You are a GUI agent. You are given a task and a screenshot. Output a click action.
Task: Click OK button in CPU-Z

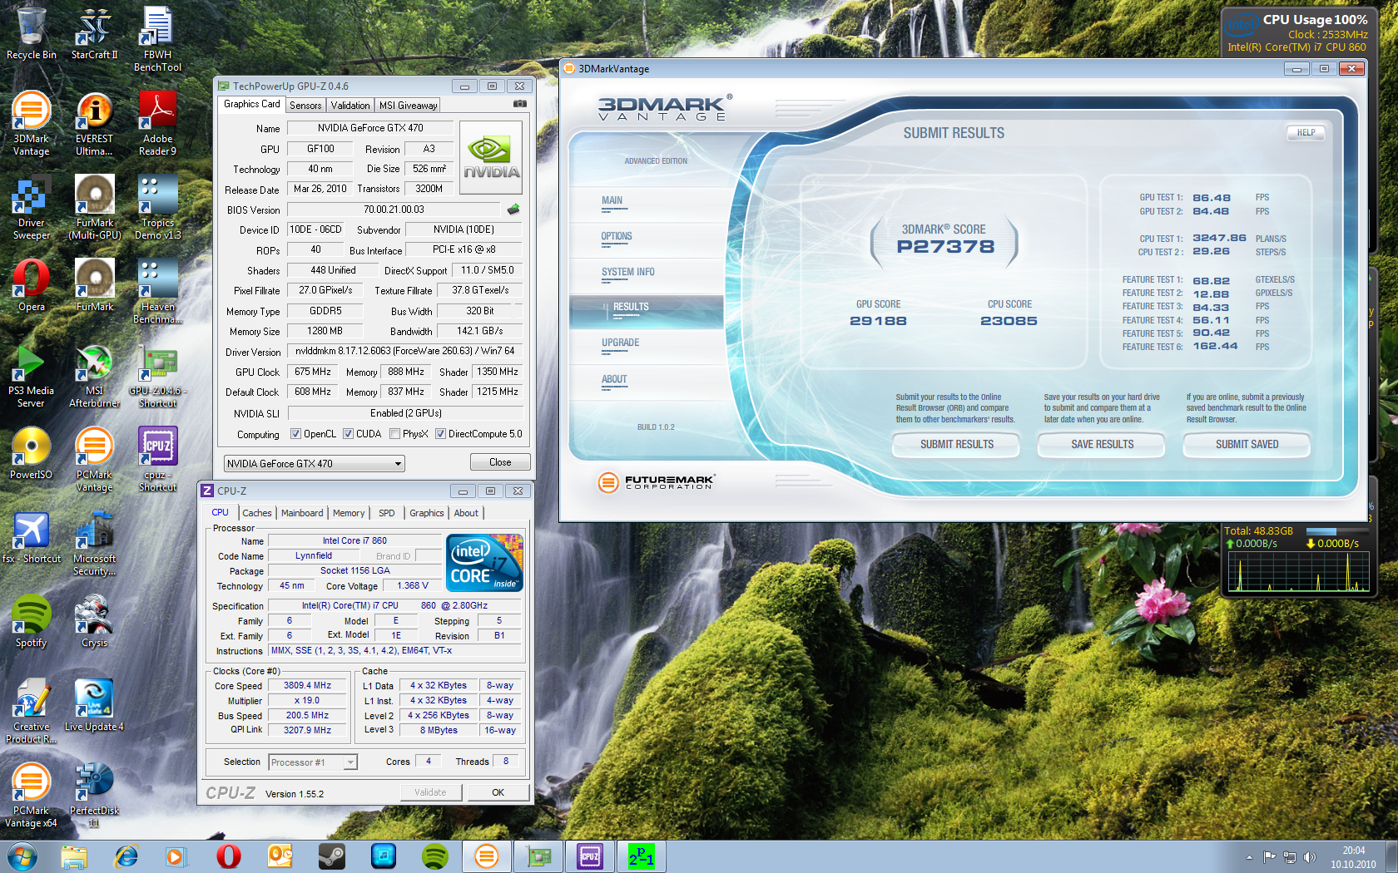(x=498, y=792)
